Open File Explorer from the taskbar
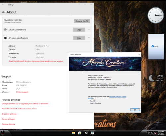The height and width of the screenshot is (136, 166). click(73, 133)
